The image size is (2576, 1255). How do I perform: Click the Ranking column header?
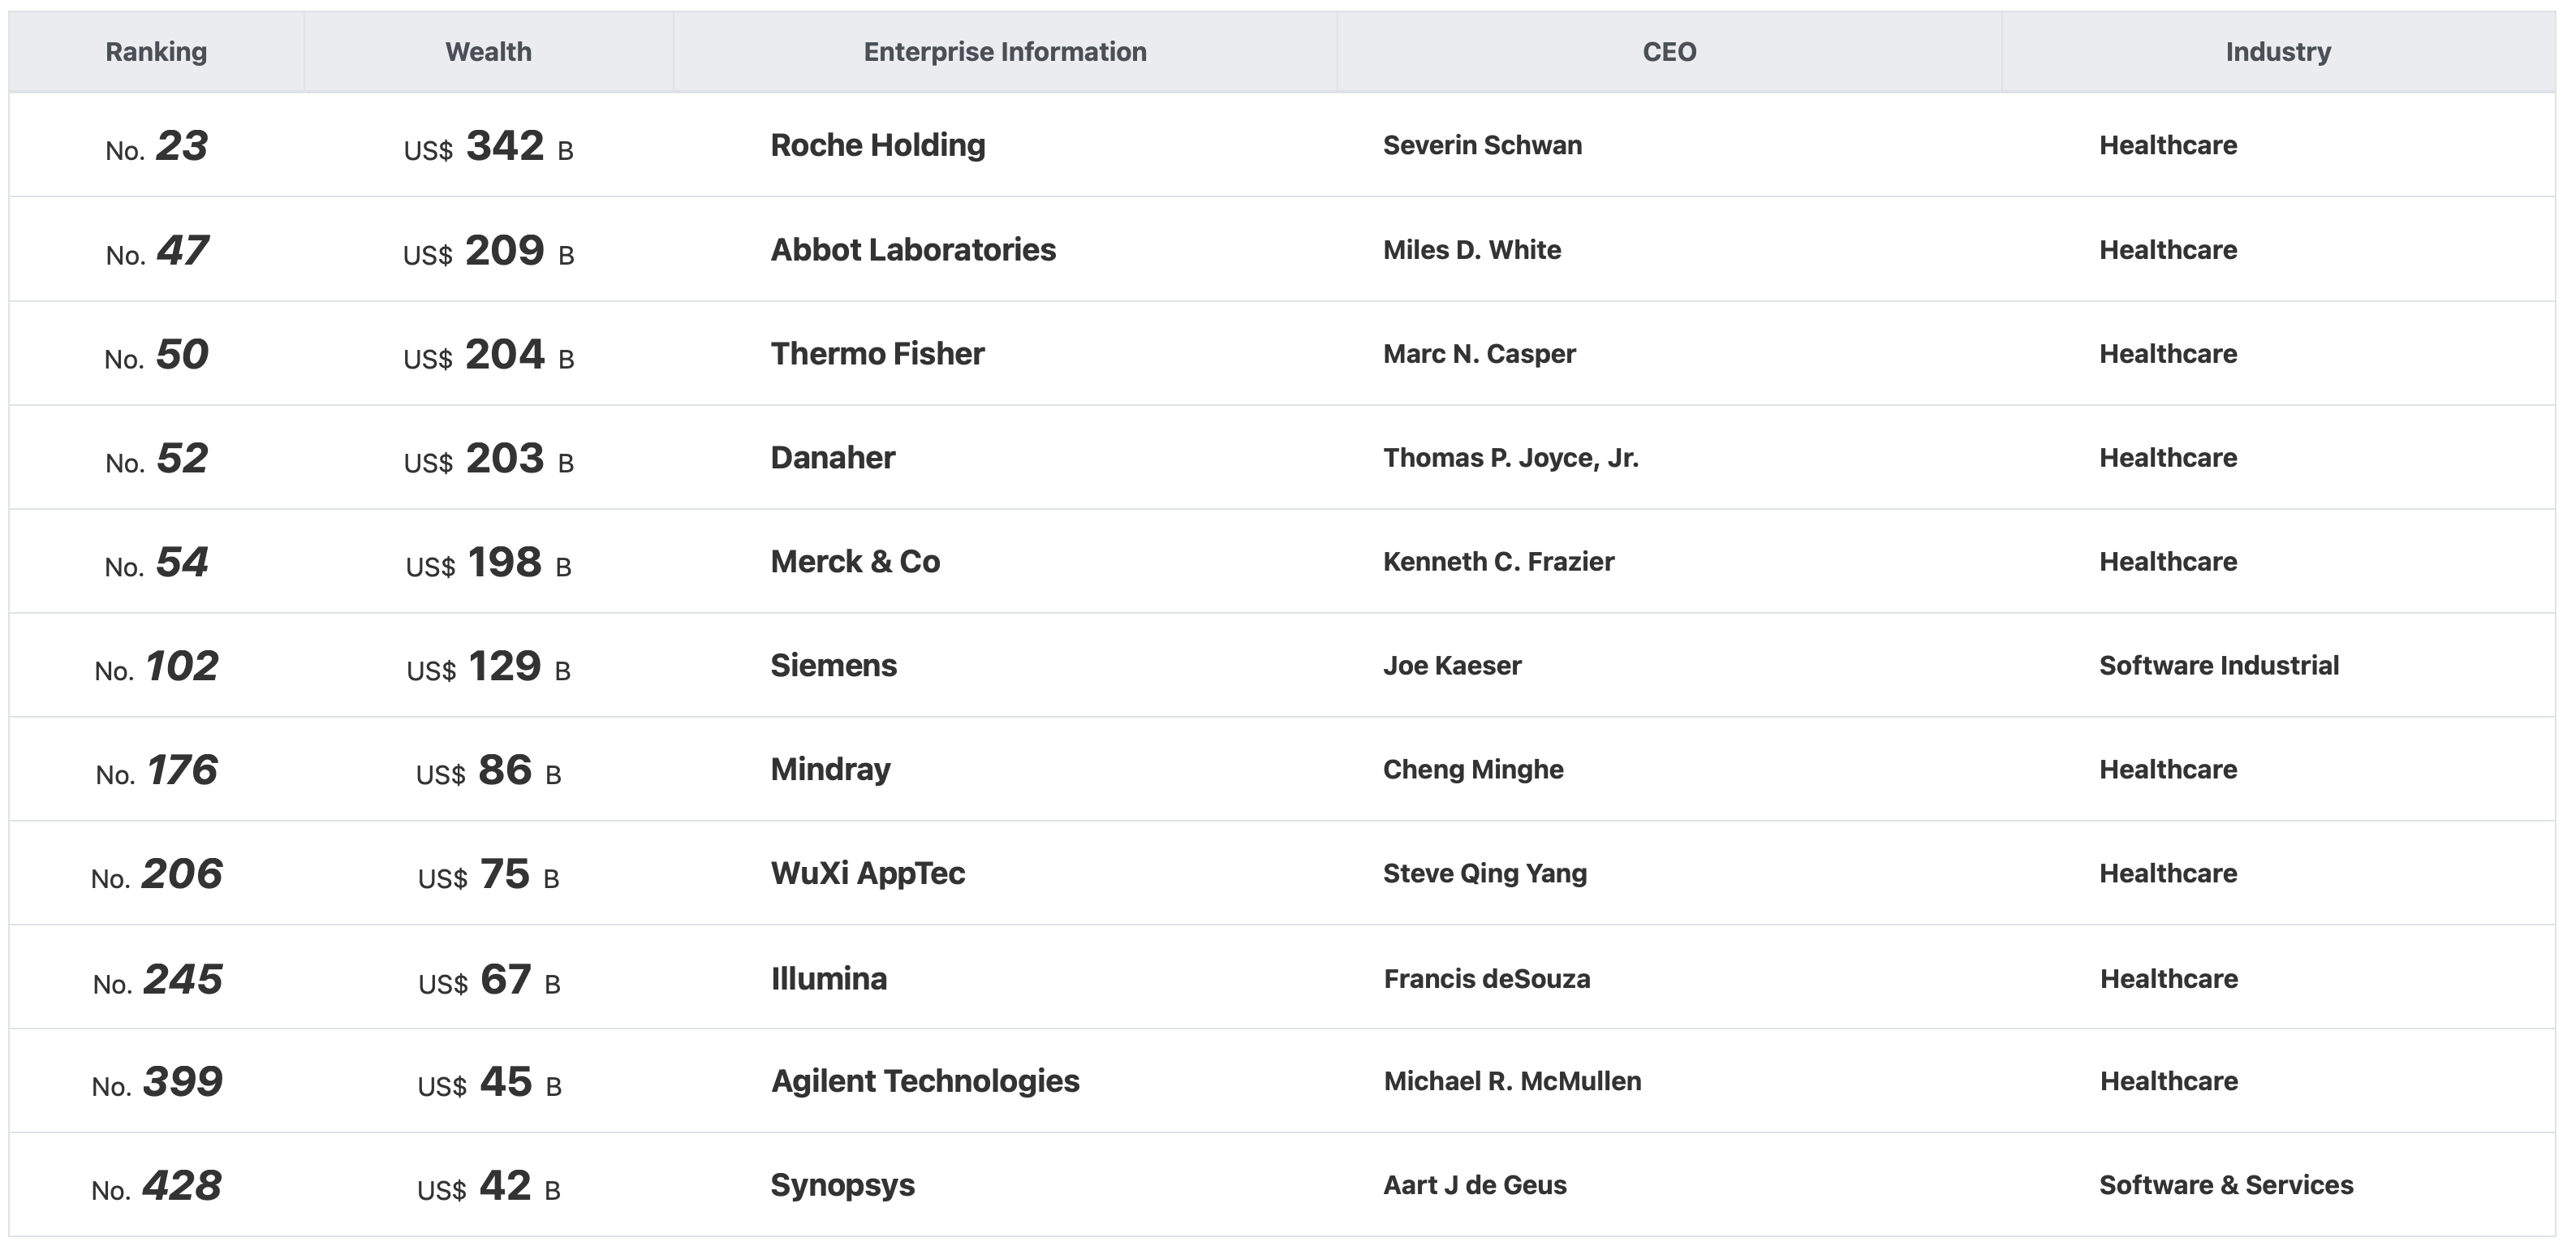coord(156,52)
